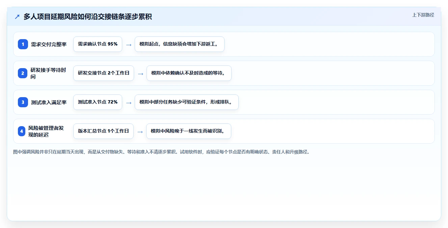Select step badge number 2
This screenshot has height=228, width=448.
click(x=23, y=73)
